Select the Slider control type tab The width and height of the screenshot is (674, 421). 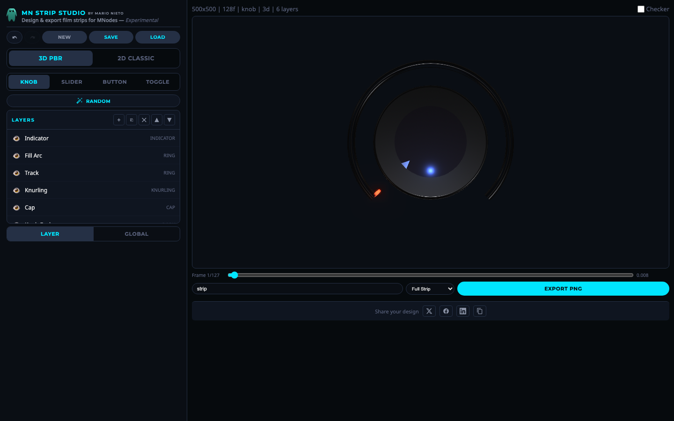point(72,82)
